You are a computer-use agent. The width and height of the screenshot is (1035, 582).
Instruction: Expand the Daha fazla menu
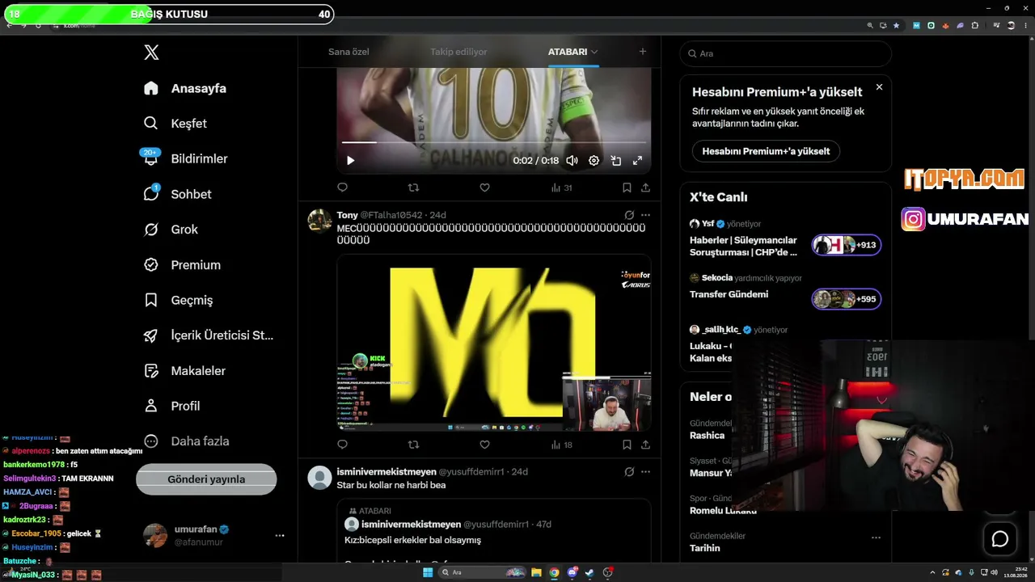(x=186, y=441)
